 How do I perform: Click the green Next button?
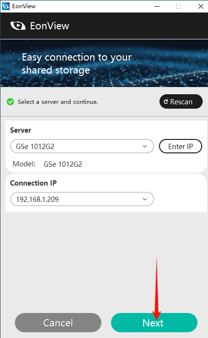pos(154,323)
